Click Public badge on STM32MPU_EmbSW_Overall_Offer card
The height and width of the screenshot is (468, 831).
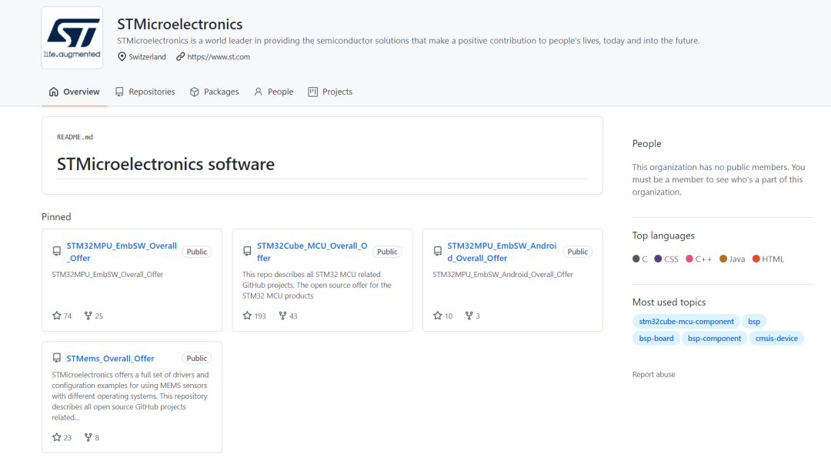197,252
